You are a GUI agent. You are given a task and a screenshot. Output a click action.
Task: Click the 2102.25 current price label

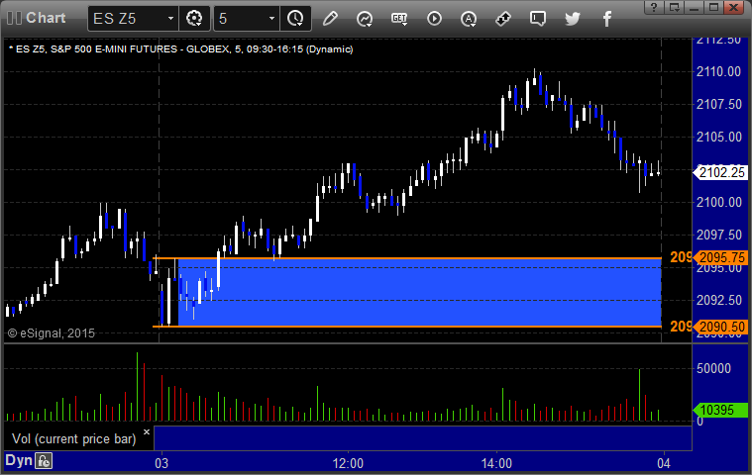(721, 172)
